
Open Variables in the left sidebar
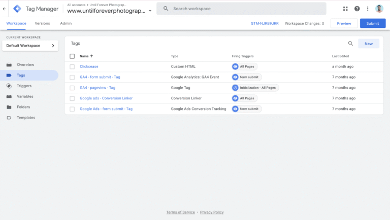[x=25, y=96]
